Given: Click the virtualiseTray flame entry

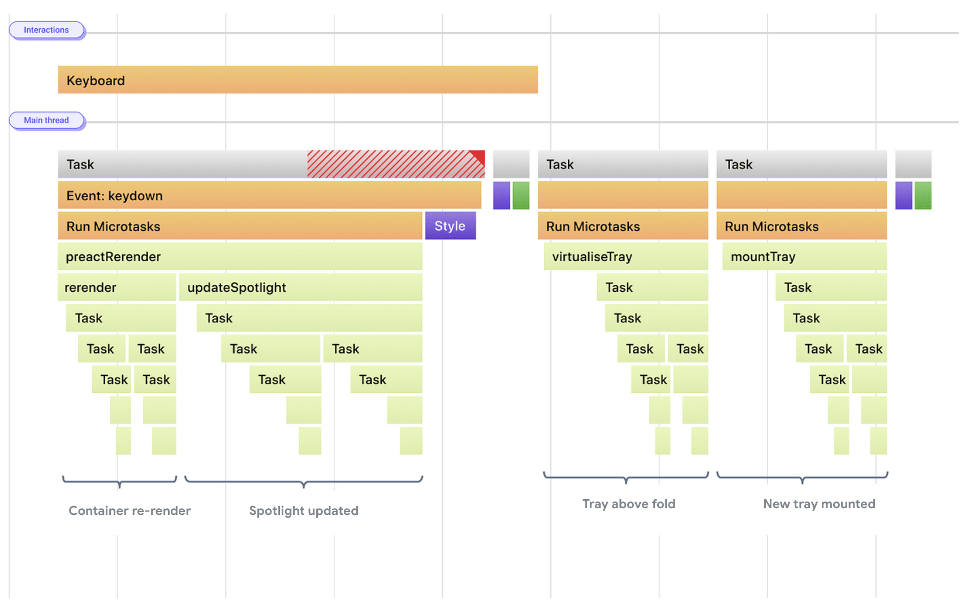Looking at the screenshot, I should (626, 257).
